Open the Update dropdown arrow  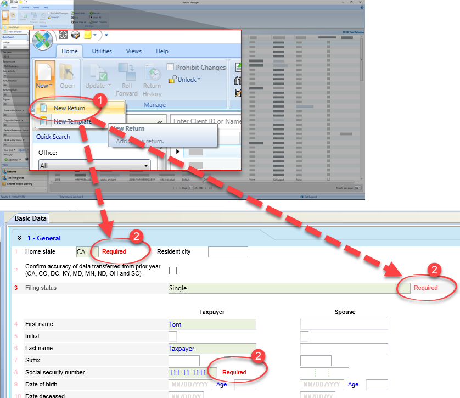coord(110,85)
